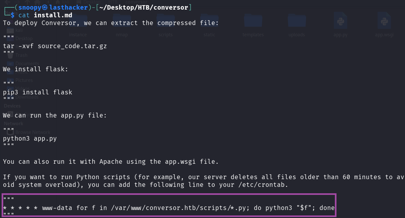Select the app.wsgi file icon

click(384, 22)
